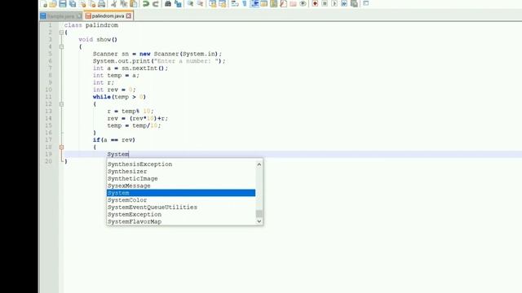Zoom in the editor text
522x293 pixels.
pyautogui.click(x=190, y=3)
